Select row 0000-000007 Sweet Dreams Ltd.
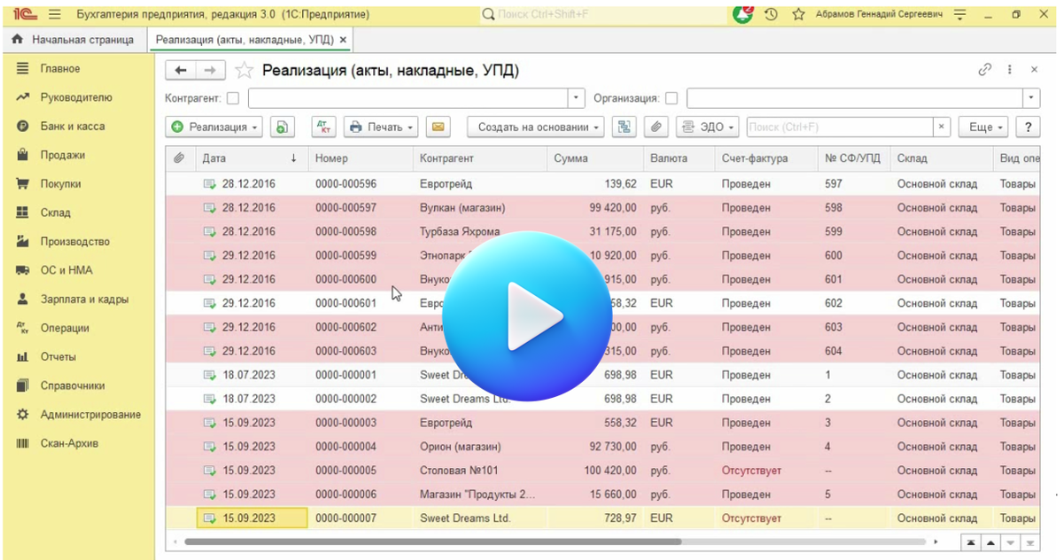The height and width of the screenshot is (560, 1063). pyautogui.click(x=602, y=517)
